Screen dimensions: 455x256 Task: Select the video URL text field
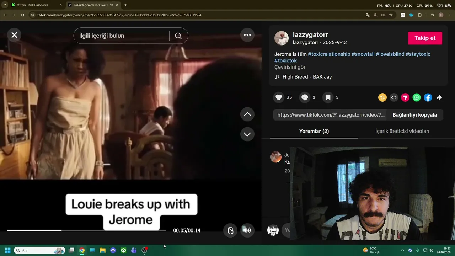330,115
